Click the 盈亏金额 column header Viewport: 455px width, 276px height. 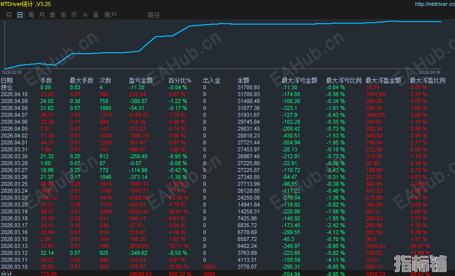click(140, 80)
